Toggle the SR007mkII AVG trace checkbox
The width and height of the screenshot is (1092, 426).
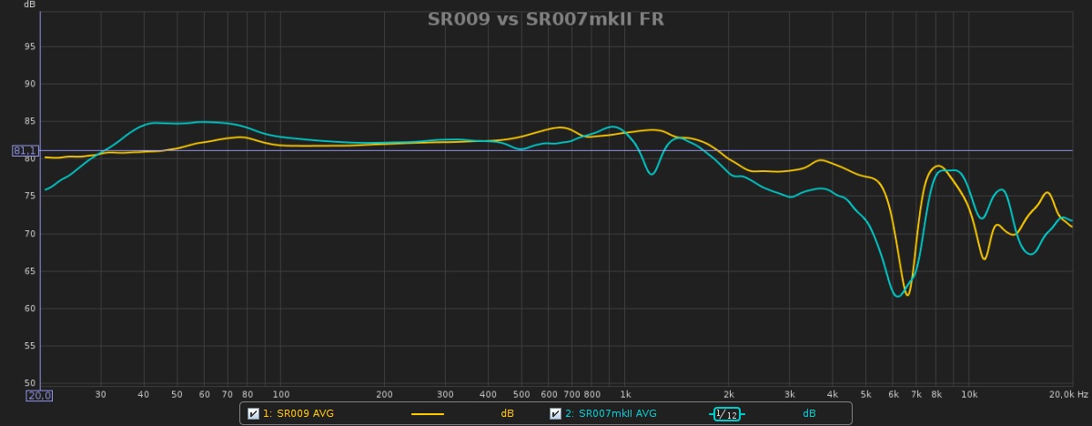pos(555,414)
